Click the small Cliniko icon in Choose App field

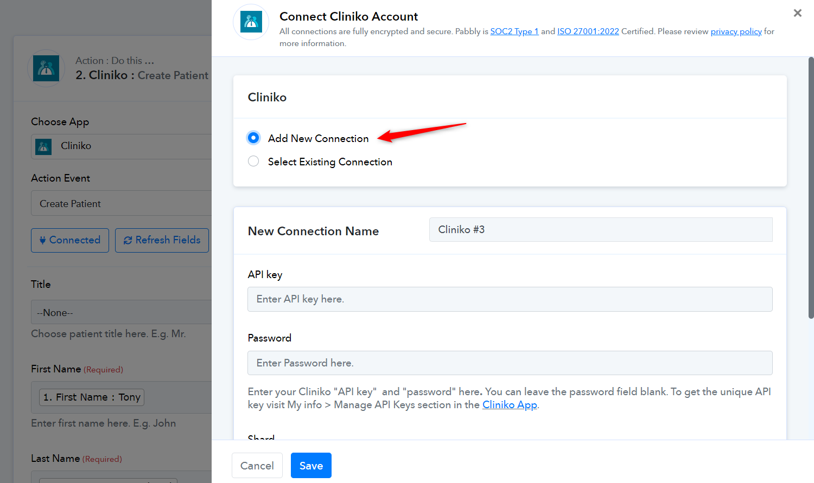(x=43, y=146)
